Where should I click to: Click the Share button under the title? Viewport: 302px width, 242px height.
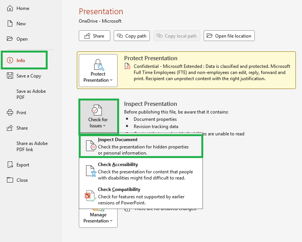[95, 36]
